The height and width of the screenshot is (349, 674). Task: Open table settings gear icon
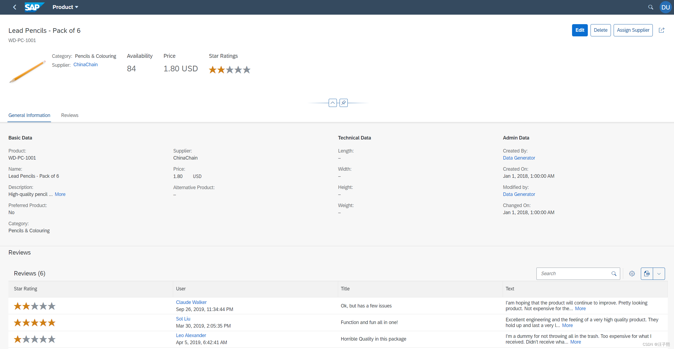click(632, 274)
